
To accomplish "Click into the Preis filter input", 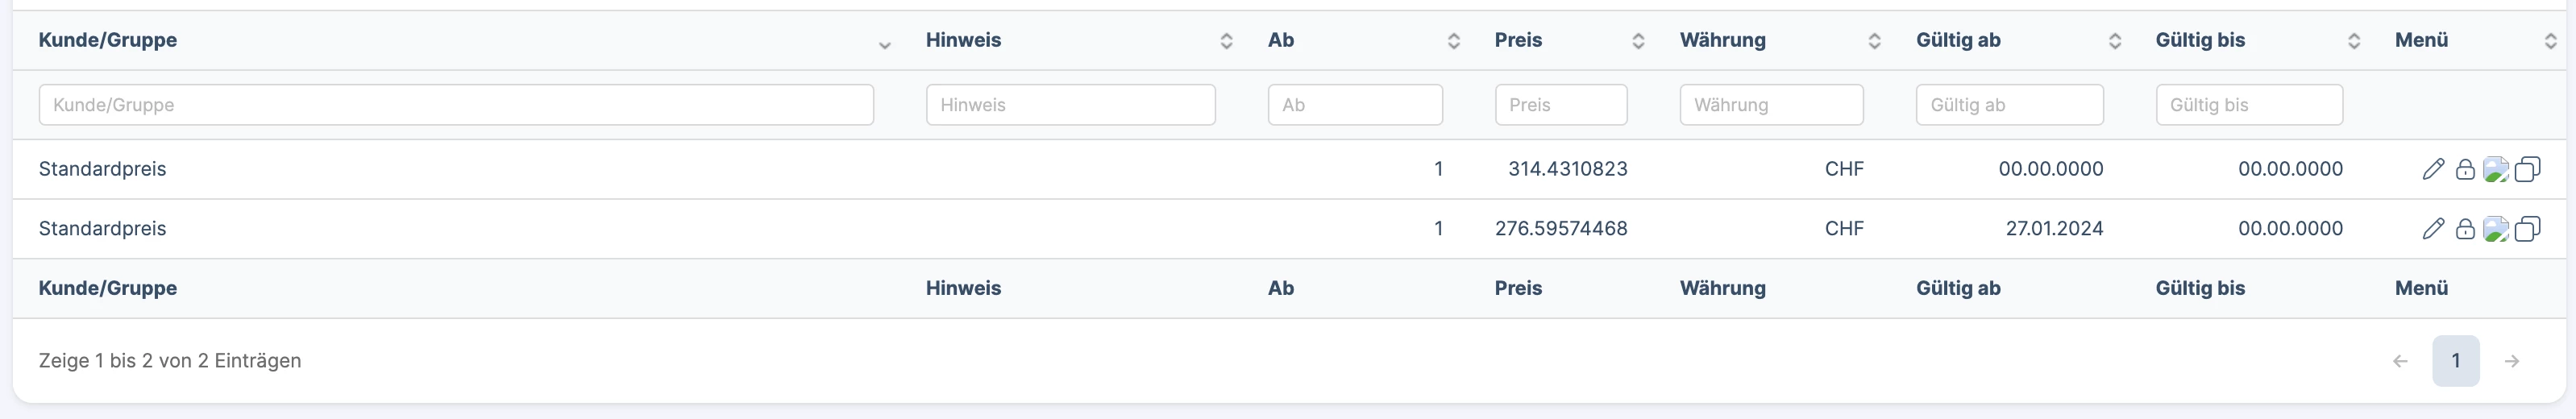I will click(x=1561, y=105).
